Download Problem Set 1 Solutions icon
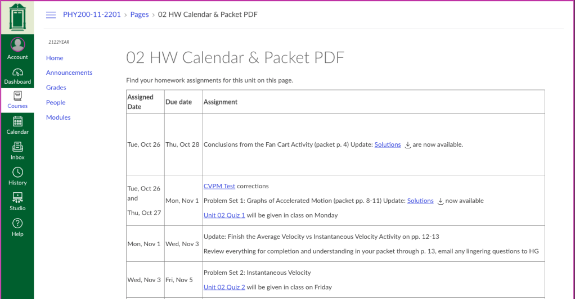The width and height of the screenshot is (575, 299). tap(441, 201)
